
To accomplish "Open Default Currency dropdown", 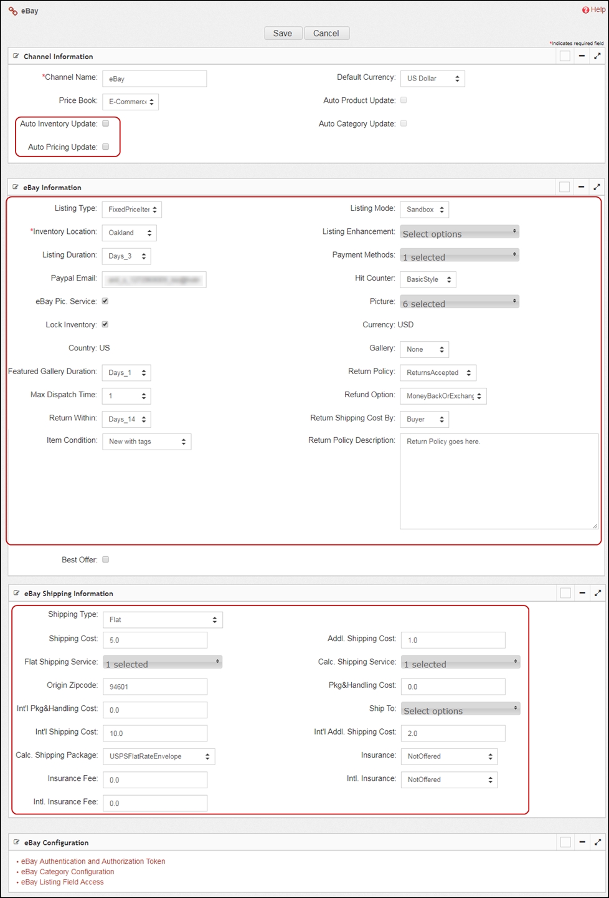I will click(432, 79).
